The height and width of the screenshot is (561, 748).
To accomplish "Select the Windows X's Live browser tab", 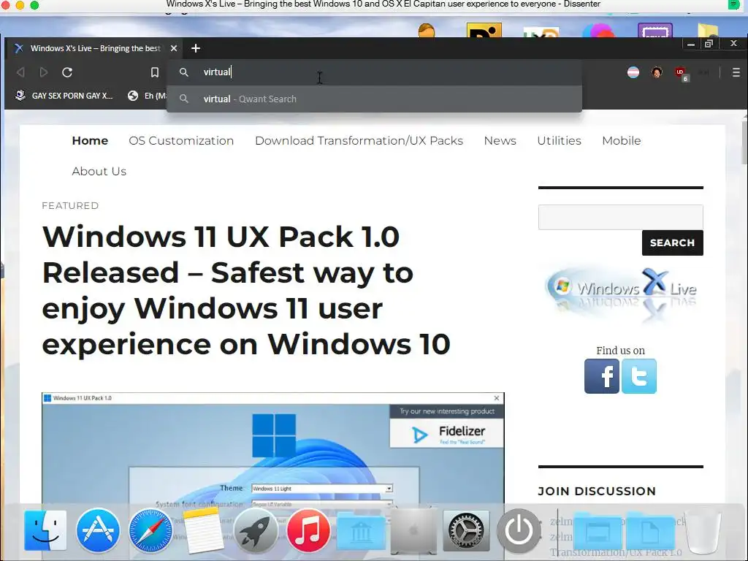I will [x=96, y=48].
